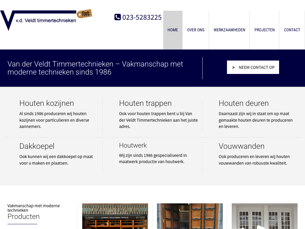Click the double-chevron icon in contact button
Screen dimensions: 305x229
[234, 67]
